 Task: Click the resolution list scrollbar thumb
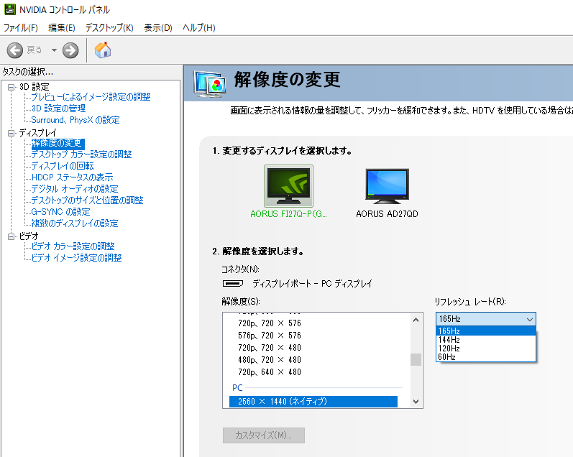(x=416, y=359)
